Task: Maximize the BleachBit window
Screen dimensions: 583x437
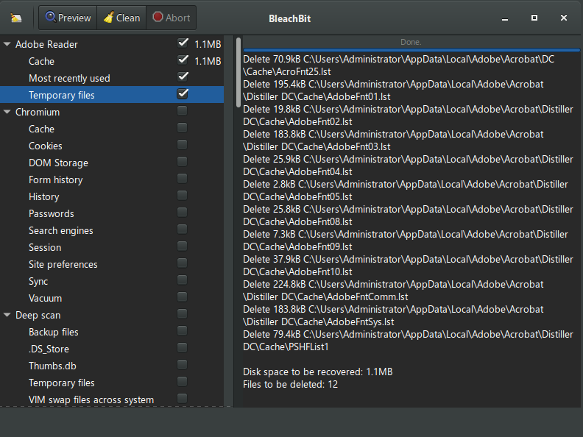Action: [x=534, y=18]
